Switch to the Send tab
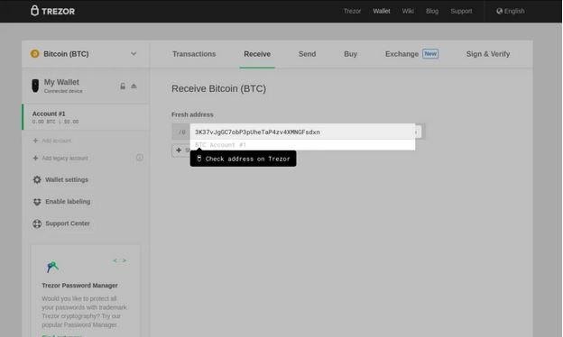563x337 pixels. click(307, 54)
